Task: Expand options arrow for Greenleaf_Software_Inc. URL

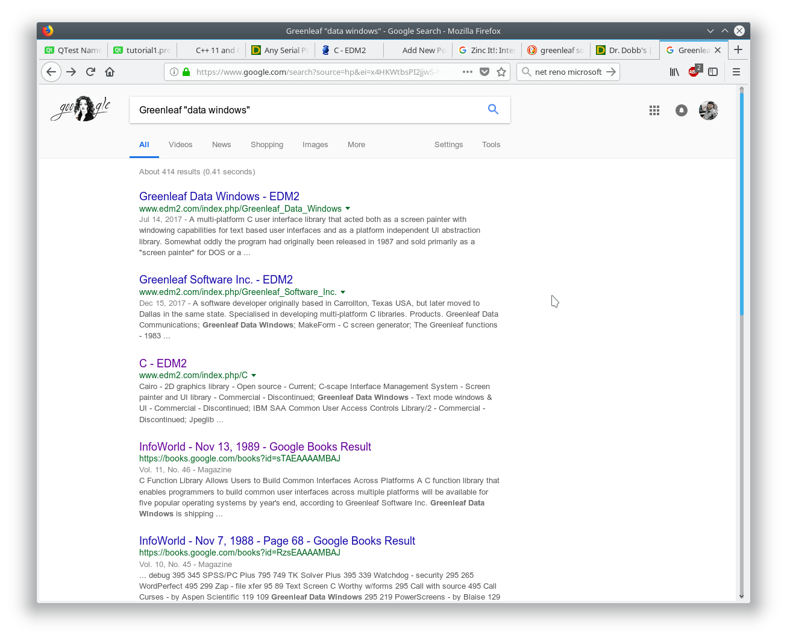Action: (343, 292)
